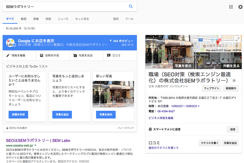Viewport: 244px width, 163px height.
Task: Click the upward arrow beside 424 件のビュー
Action: (x=111, y=41)
